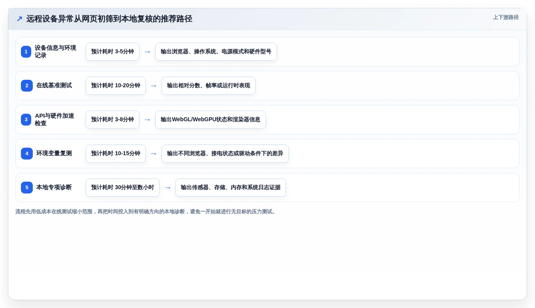Click step badge number 4

pos(27,154)
